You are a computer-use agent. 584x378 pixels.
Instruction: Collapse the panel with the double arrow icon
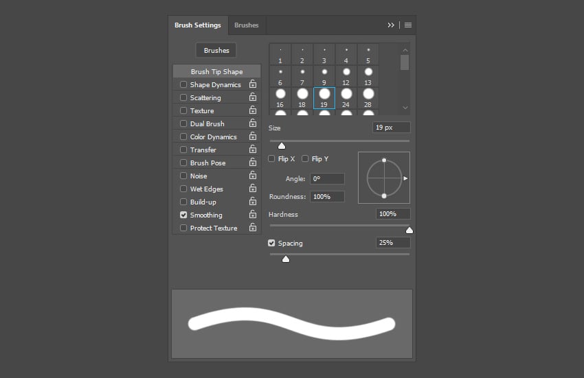pos(391,25)
